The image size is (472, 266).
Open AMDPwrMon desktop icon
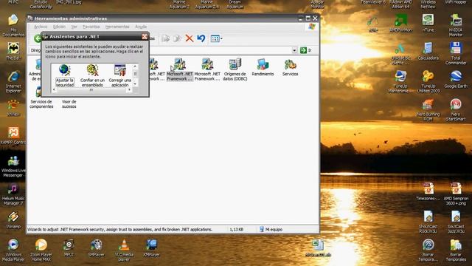(400, 23)
